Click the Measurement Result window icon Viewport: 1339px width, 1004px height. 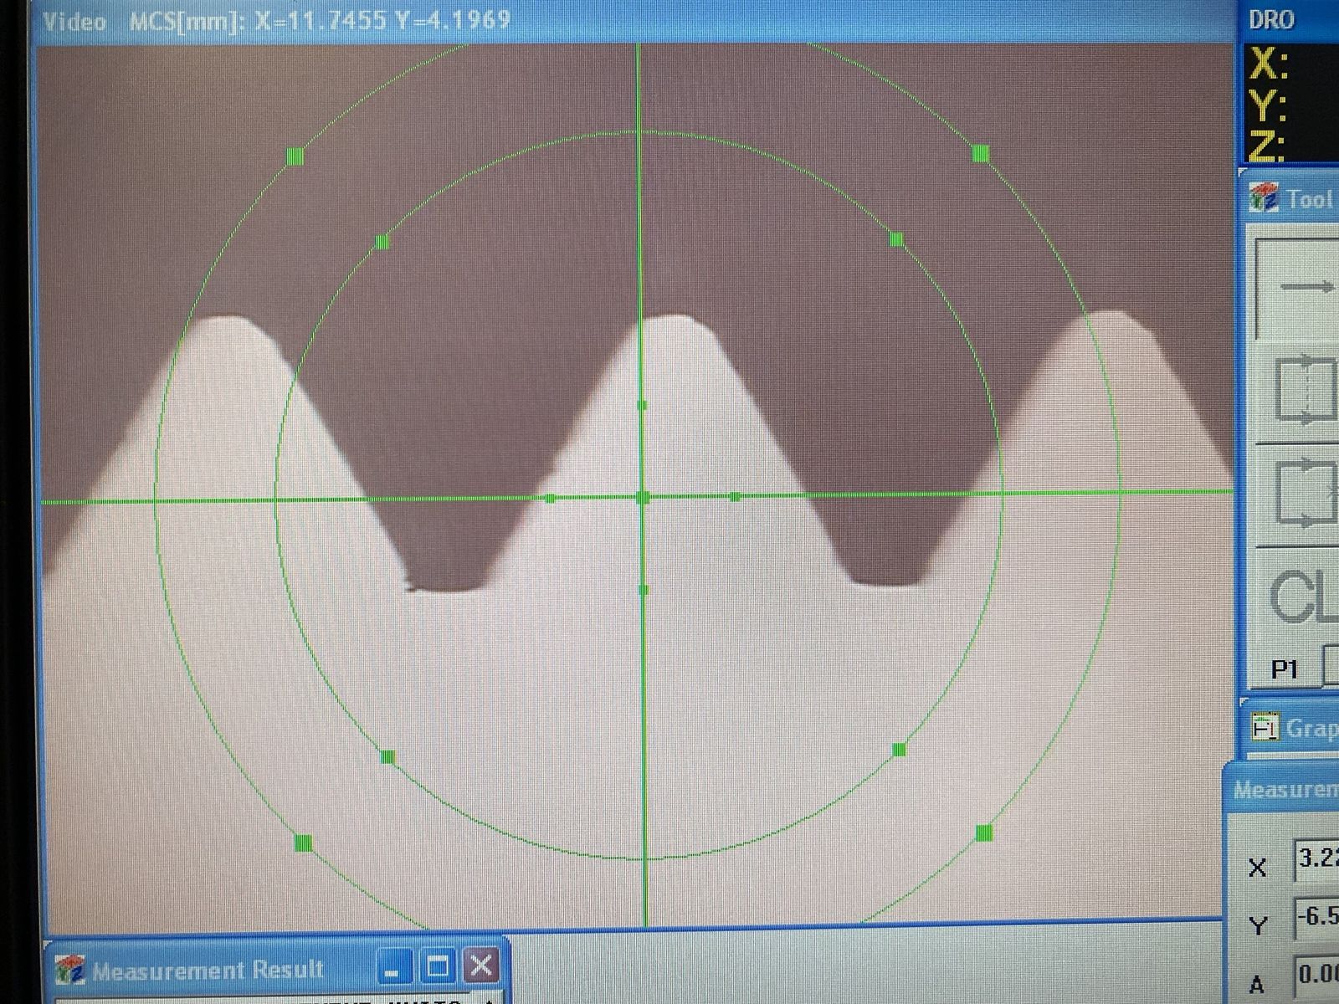[x=70, y=970]
